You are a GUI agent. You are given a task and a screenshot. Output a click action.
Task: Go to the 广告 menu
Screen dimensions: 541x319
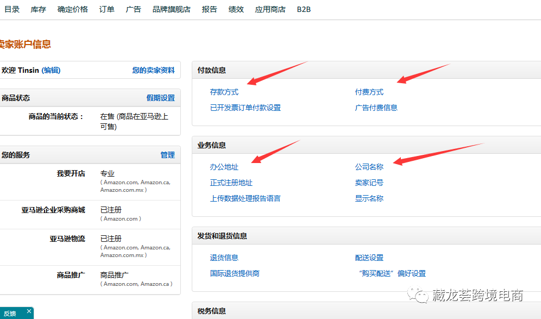click(x=133, y=9)
